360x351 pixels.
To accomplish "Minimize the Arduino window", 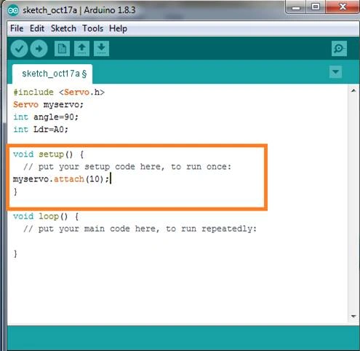I will point(296,7).
